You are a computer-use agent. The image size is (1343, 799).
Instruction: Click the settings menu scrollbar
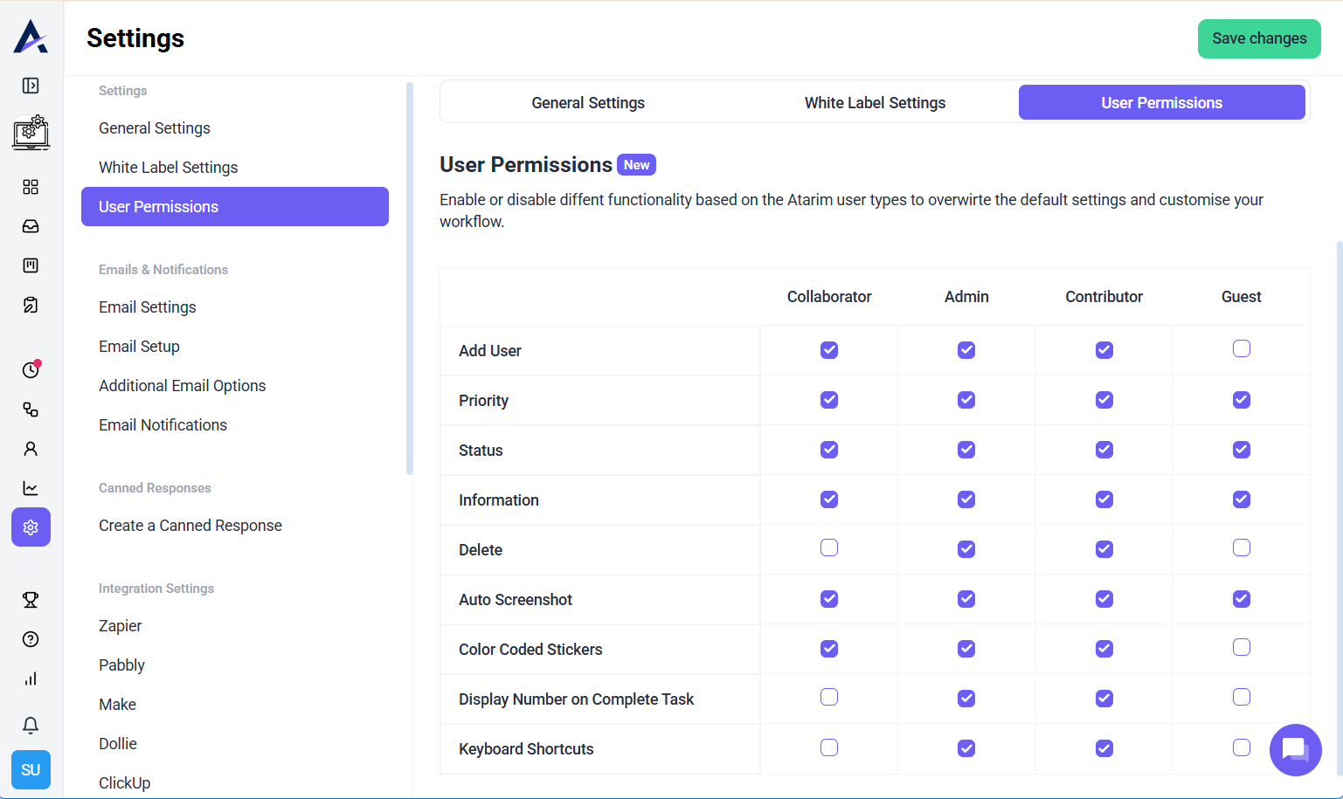(x=410, y=279)
